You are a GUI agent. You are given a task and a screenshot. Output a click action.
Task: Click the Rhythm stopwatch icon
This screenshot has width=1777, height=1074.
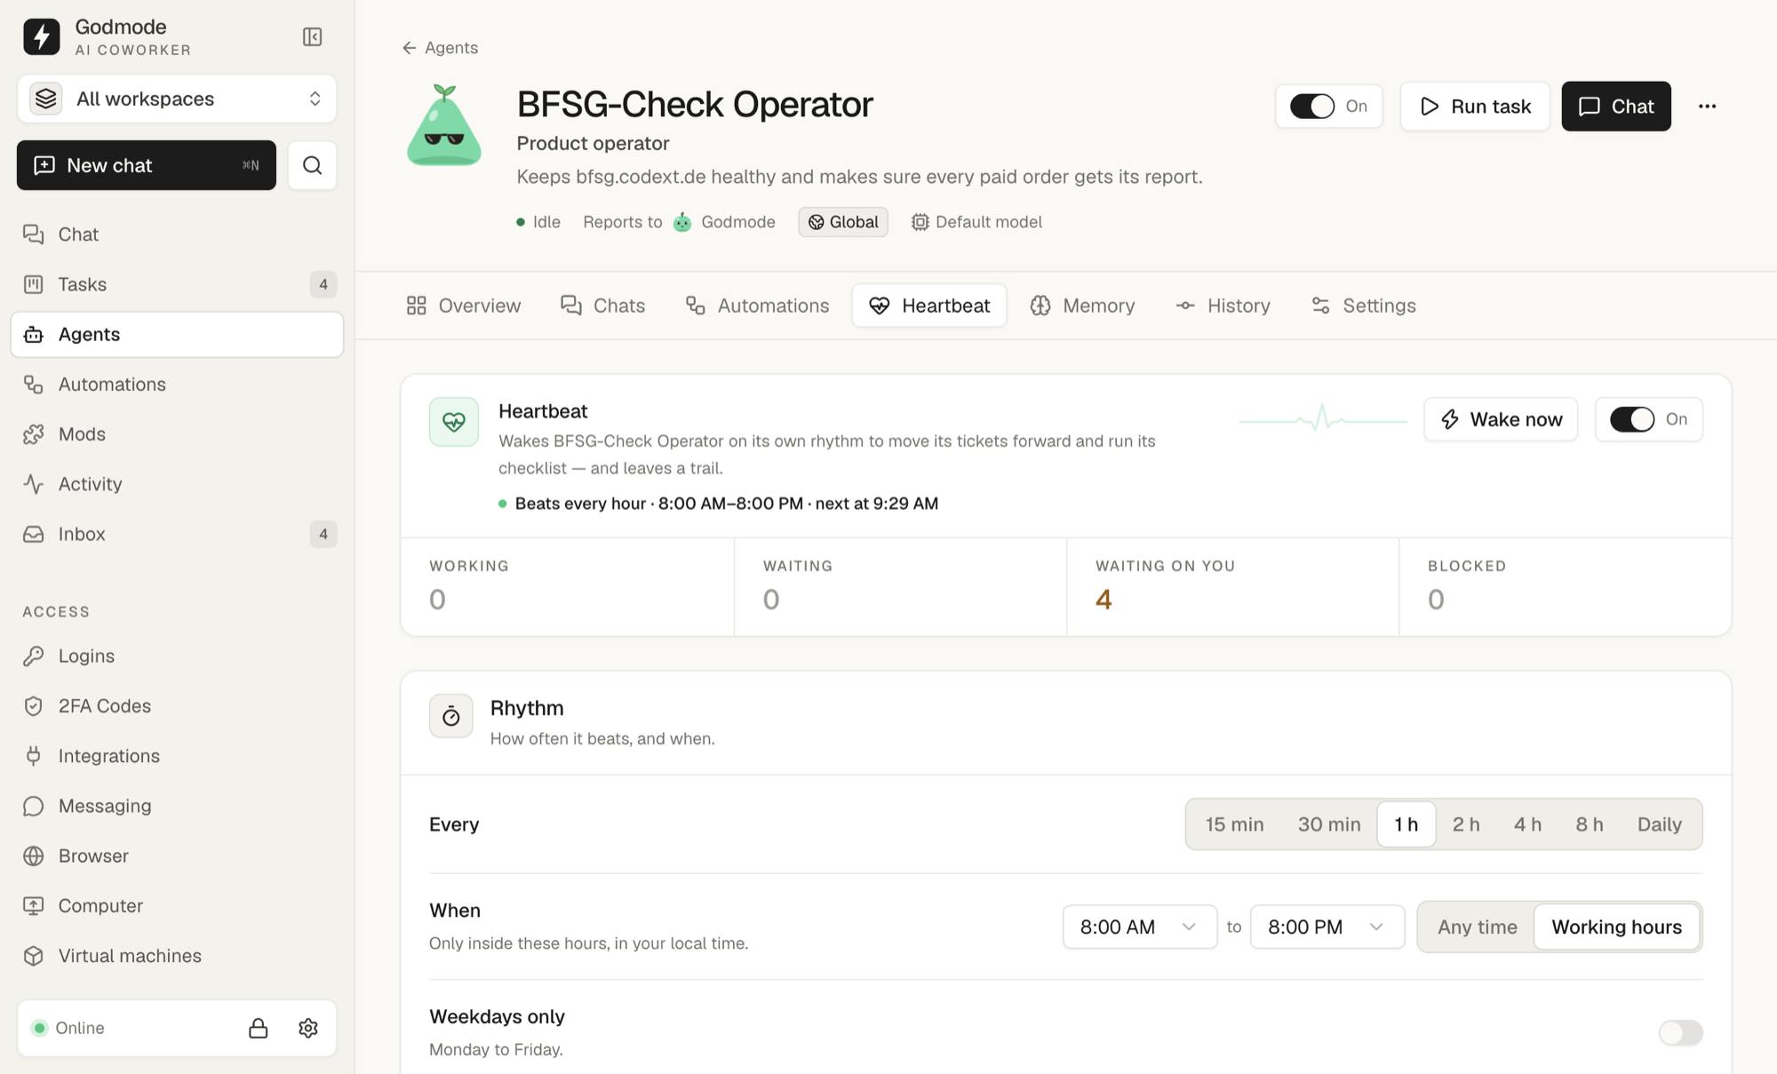(x=451, y=716)
